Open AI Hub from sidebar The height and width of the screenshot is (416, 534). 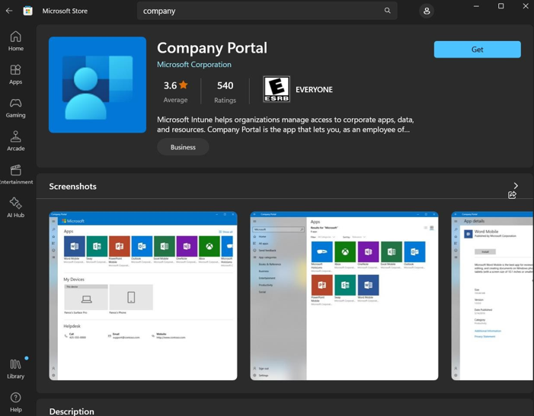click(x=15, y=207)
